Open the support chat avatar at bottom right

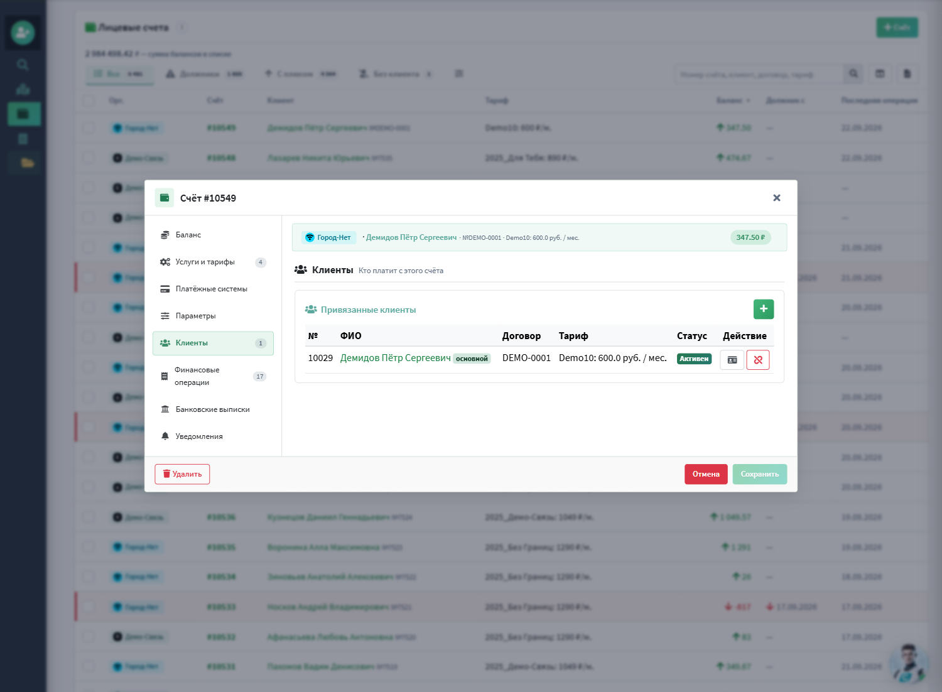click(x=909, y=663)
